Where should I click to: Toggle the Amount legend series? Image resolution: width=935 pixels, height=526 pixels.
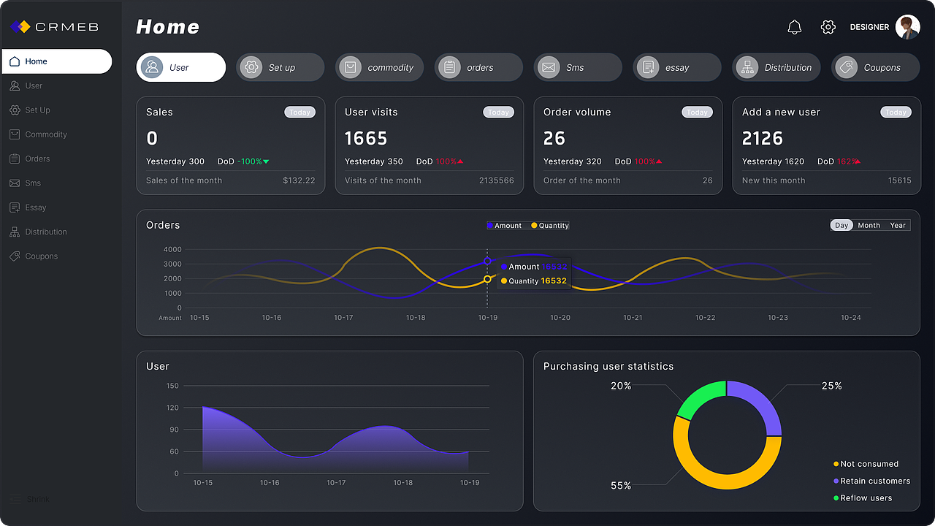click(505, 226)
